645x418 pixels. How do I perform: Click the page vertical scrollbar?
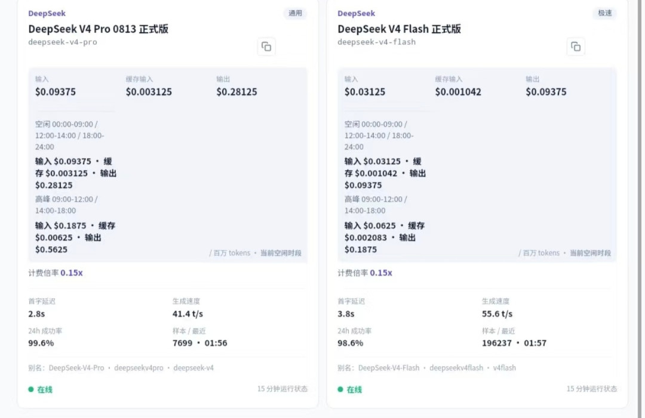click(639, 209)
